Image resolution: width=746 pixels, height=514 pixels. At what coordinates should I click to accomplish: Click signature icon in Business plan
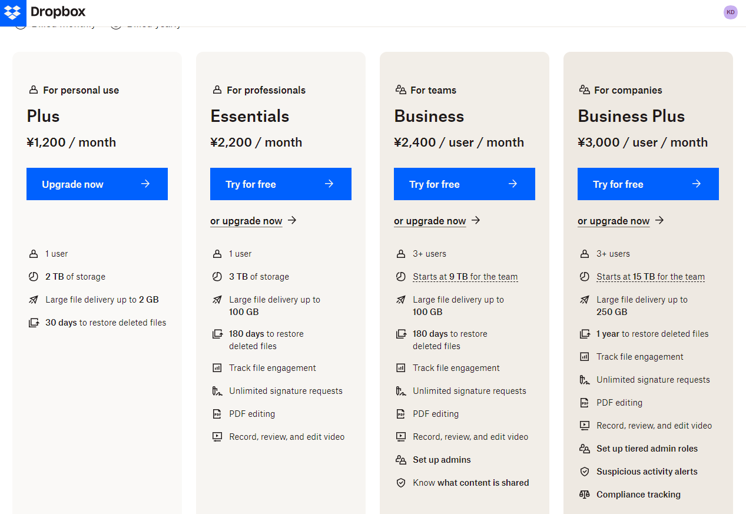401,391
